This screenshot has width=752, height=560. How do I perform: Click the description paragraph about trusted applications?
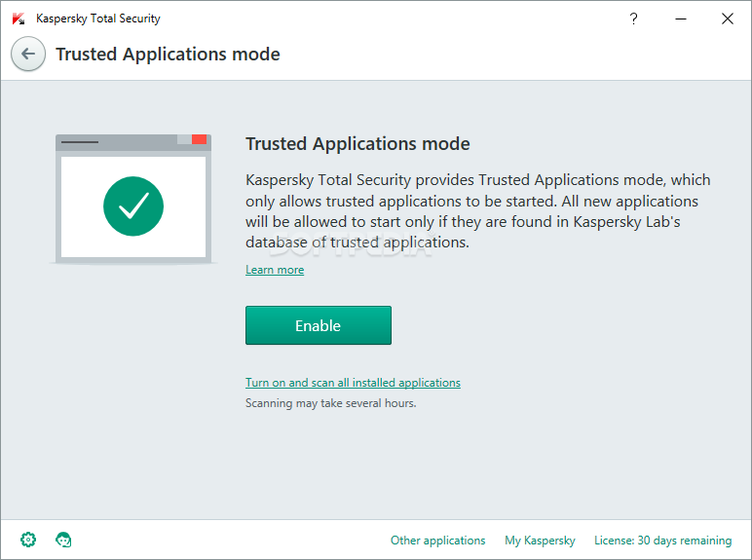(x=478, y=211)
